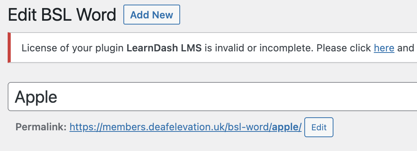This screenshot has width=417, height=151.
Task: Select the 'Edit BSL Word' page heading
Action: [x=62, y=15]
